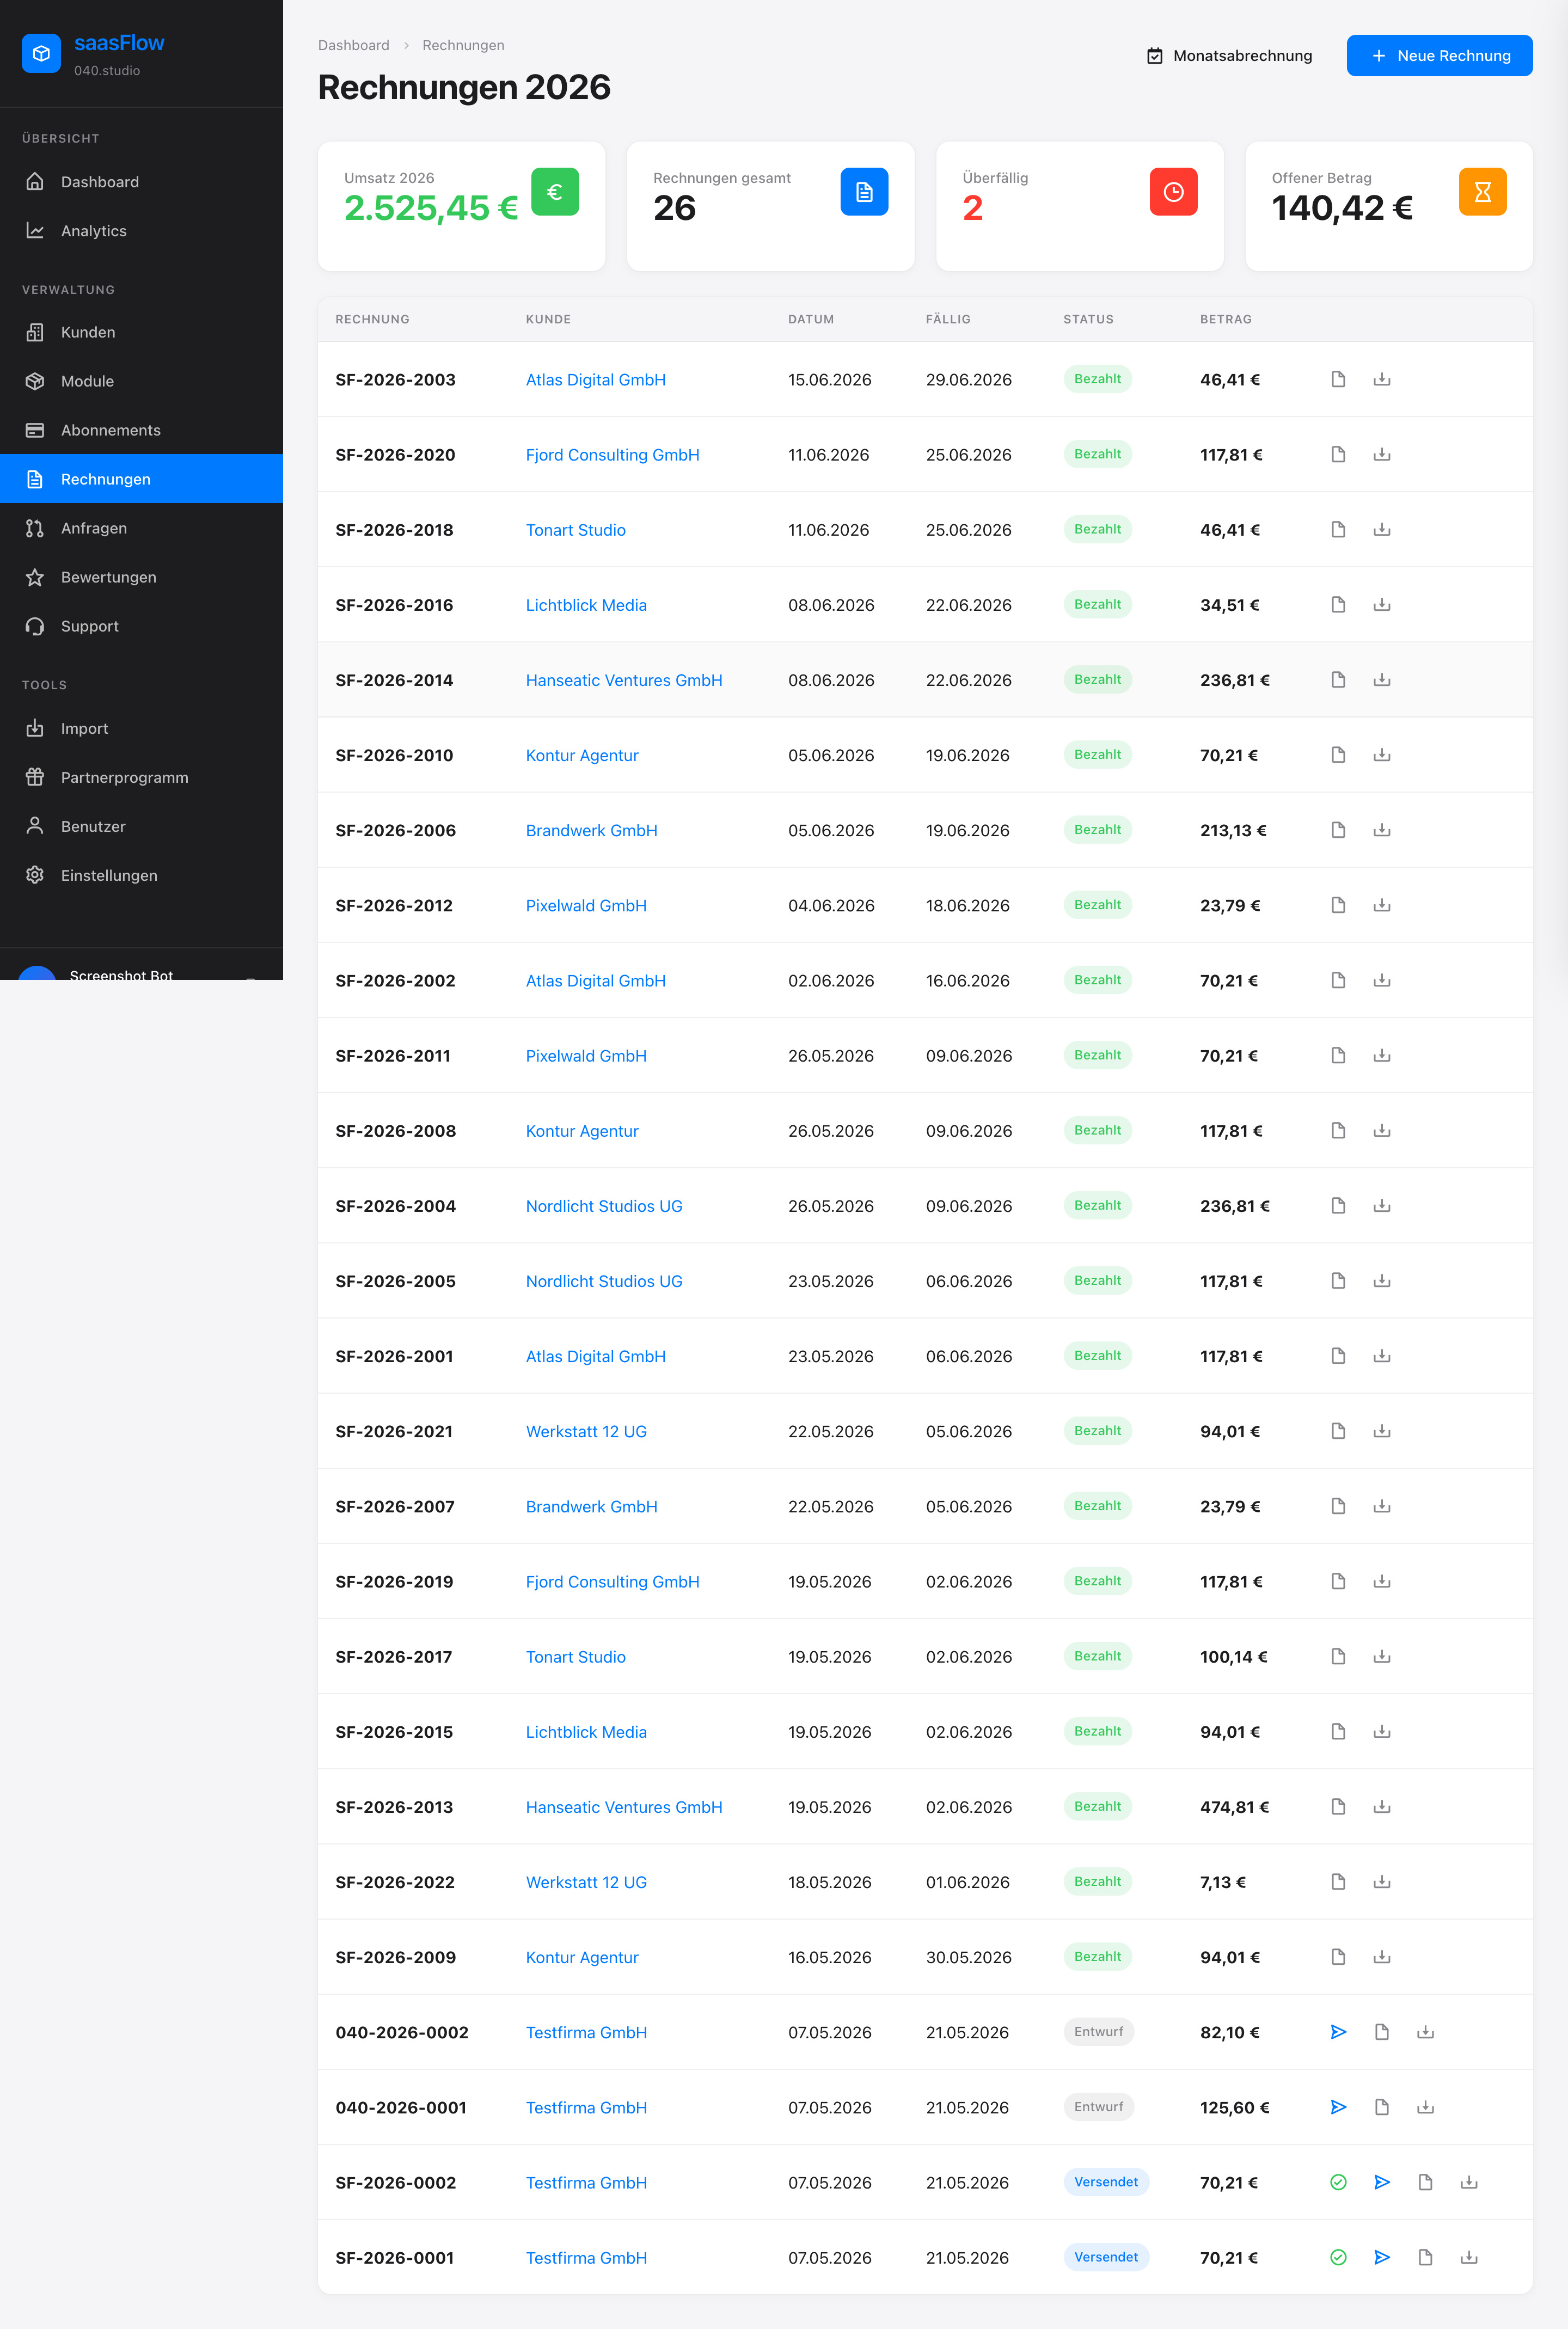Click the green euro icon in Umsatz card

[x=555, y=192]
